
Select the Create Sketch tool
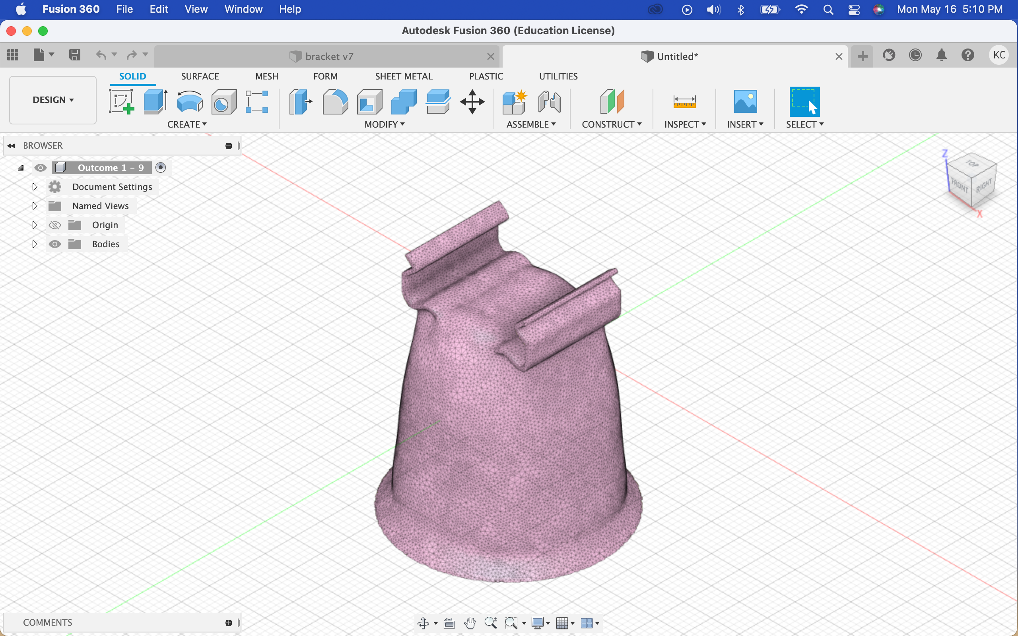pos(121,101)
